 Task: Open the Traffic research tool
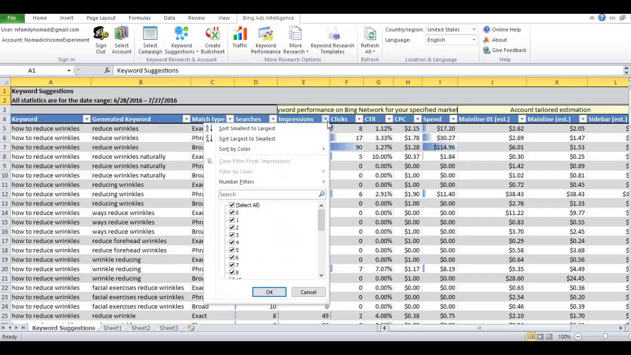click(240, 38)
